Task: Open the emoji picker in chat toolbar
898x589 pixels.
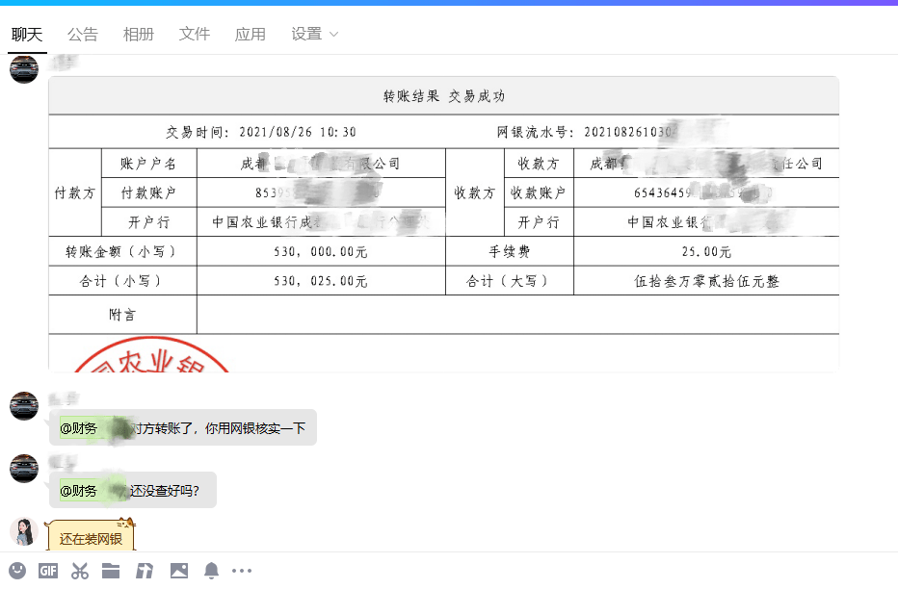Action: point(17,570)
